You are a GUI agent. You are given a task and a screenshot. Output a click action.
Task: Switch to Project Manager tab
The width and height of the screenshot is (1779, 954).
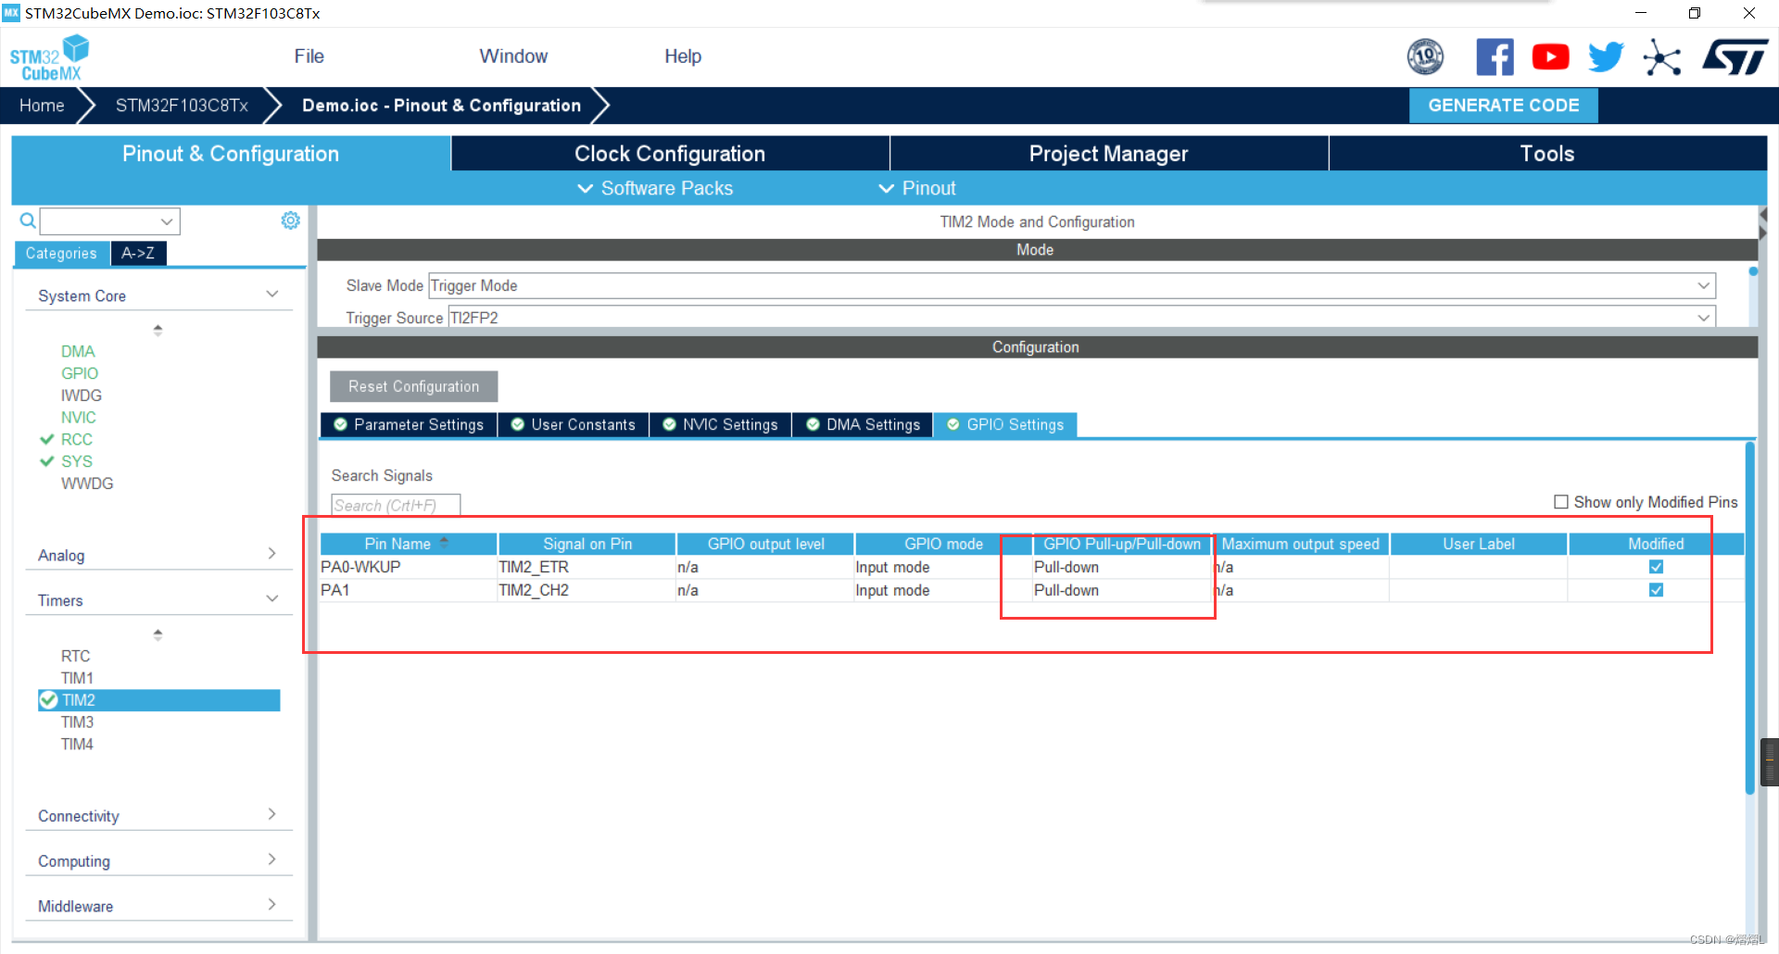[1108, 154]
